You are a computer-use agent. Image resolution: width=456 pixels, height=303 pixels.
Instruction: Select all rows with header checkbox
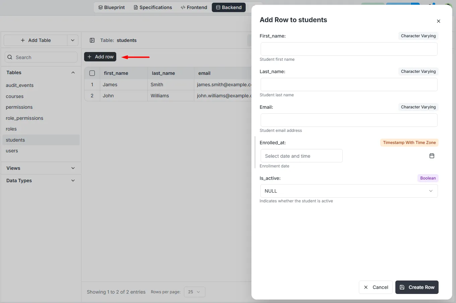pos(92,73)
